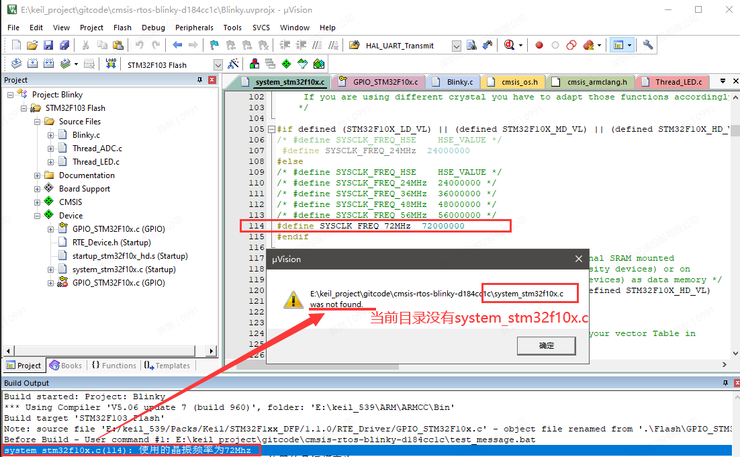Pin the Project panel with pushpin
The height and width of the screenshot is (457, 740).
click(199, 80)
